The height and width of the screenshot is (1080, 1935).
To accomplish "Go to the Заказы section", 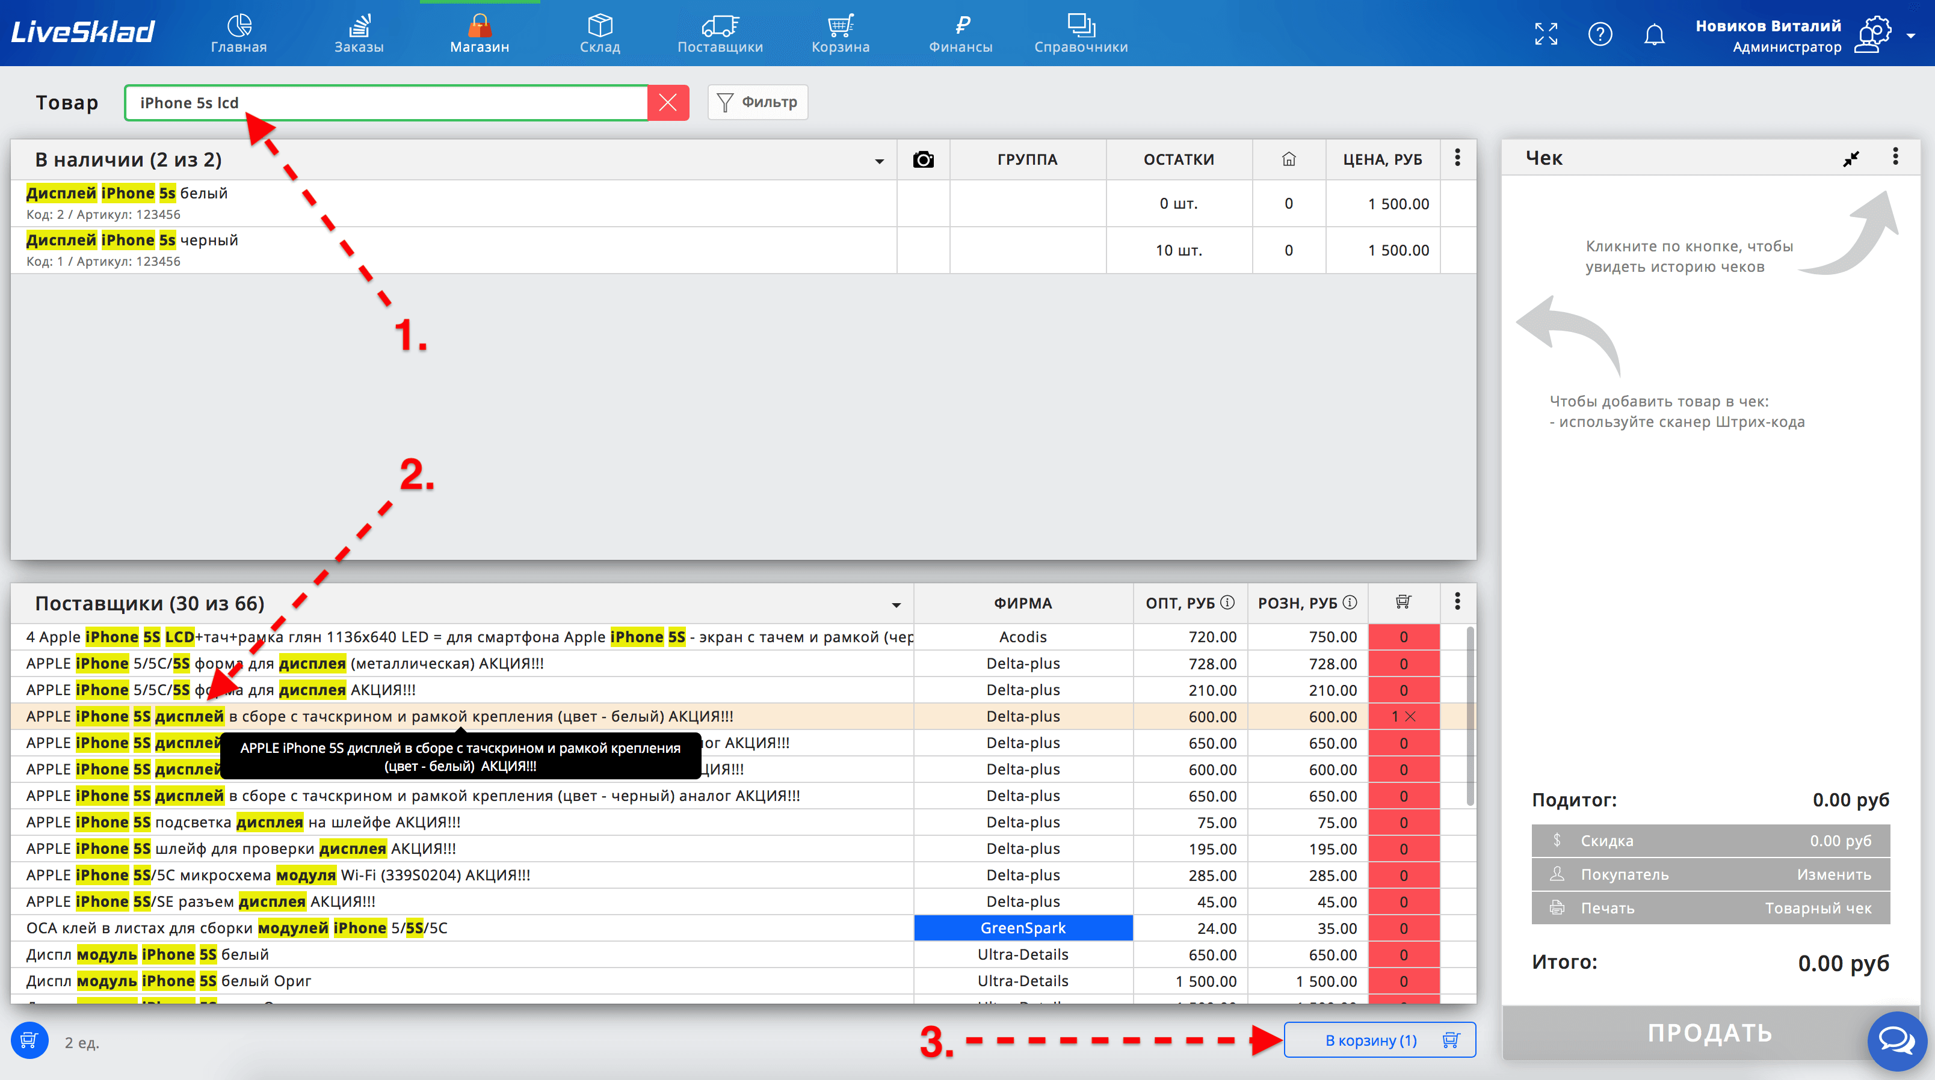I will (x=359, y=34).
